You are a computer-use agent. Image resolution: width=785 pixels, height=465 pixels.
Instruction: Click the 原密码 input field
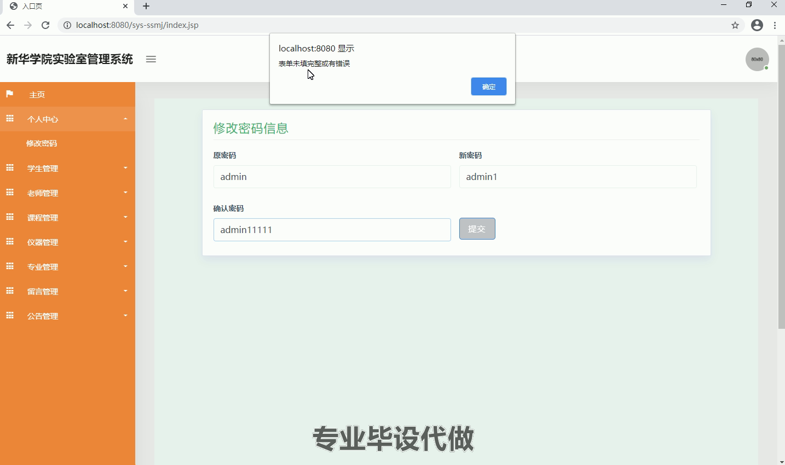pos(332,177)
